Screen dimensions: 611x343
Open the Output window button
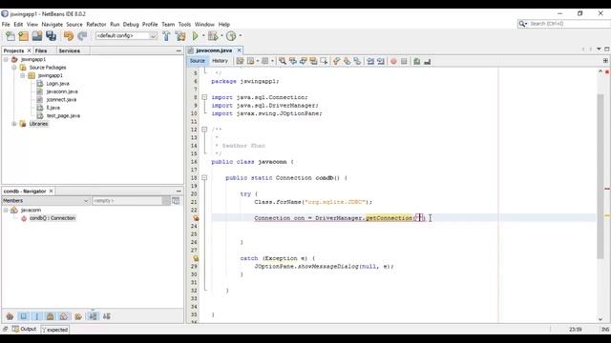[24, 329]
